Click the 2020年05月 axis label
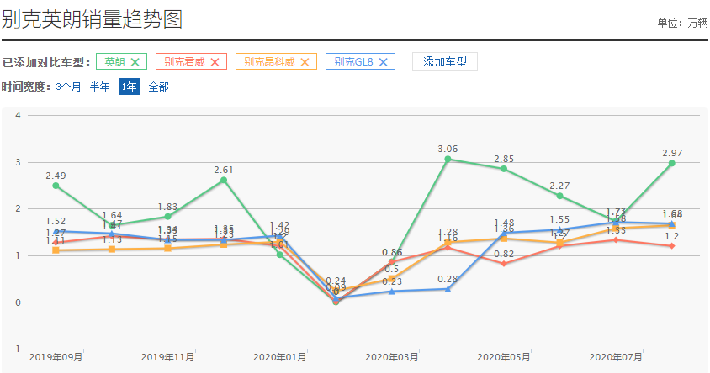Screen dimensions: 710x373 point(504,357)
